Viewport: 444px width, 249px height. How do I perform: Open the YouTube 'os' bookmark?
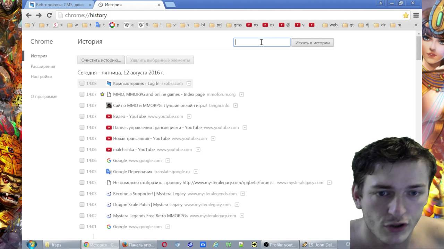[268, 25]
